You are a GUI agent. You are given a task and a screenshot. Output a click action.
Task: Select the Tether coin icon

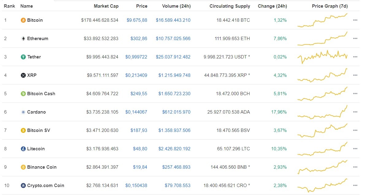pos(23,57)
